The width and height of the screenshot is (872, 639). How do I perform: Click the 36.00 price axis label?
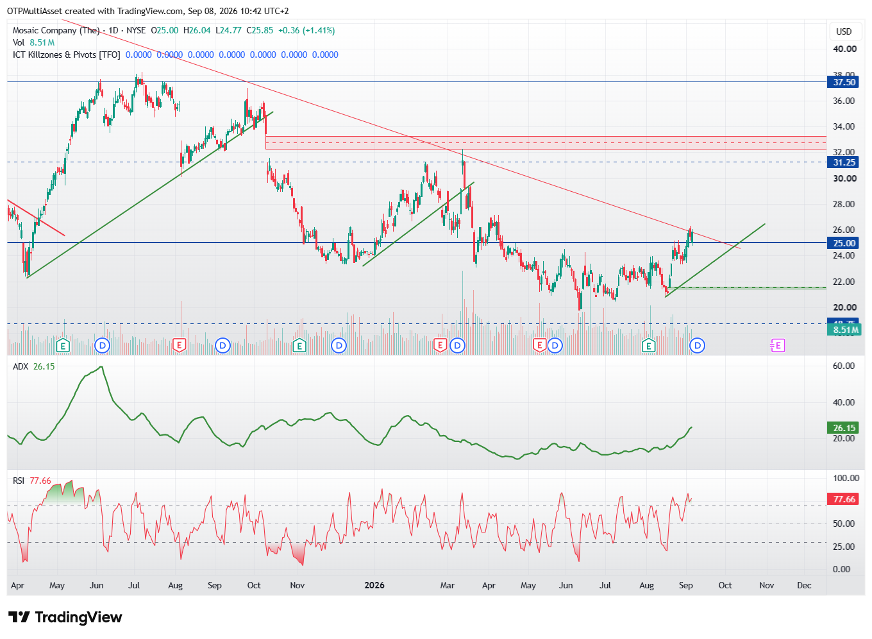coord(844,101)
